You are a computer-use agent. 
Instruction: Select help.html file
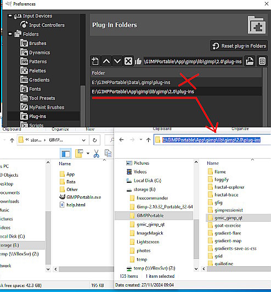coord(72,205)
